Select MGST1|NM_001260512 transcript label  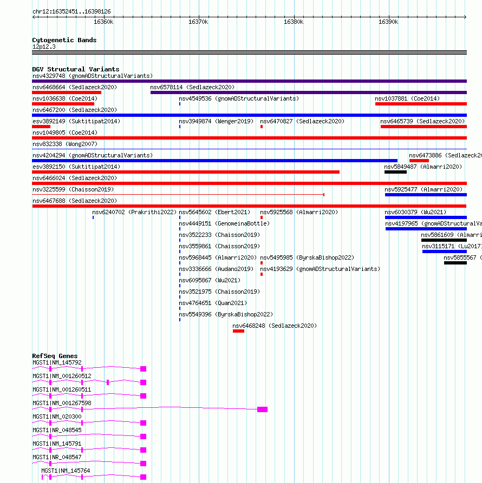pyautogui.click(x=62, y=376)
